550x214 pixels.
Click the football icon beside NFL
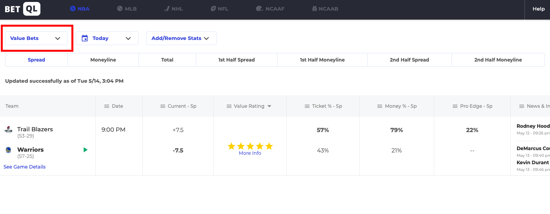coord(213,9)
